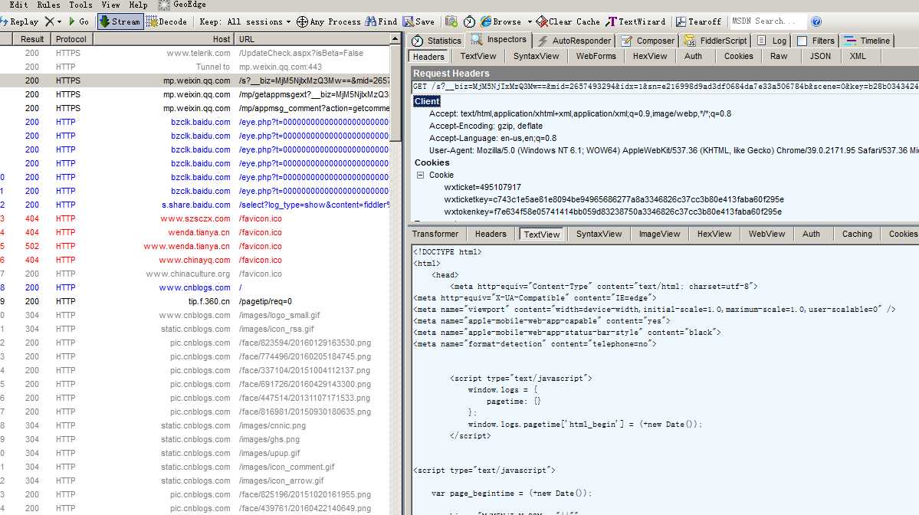The height and width of the screenshot is (515, 919).
Task: Click the Clear Cache button
Action: [x=568, y=21]
